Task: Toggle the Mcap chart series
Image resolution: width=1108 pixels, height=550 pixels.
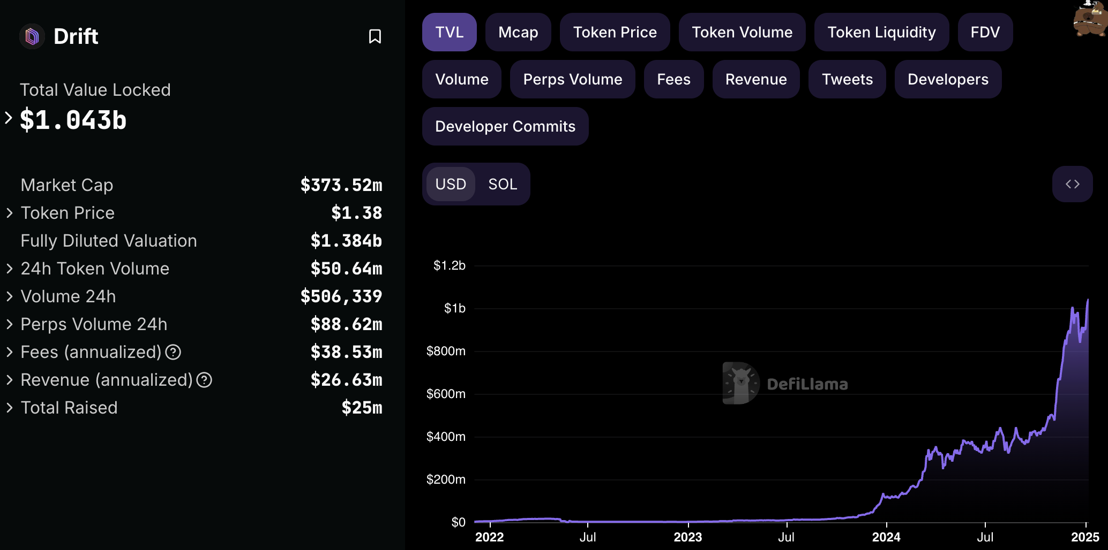Action: (518, 32)
